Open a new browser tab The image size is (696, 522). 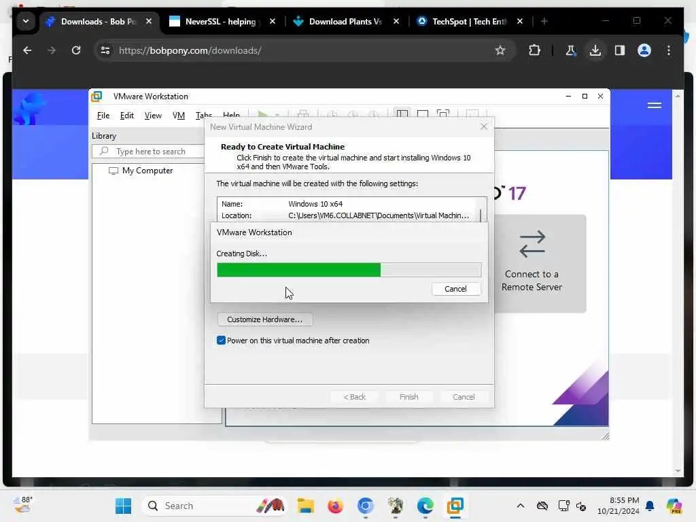[544, 21]
